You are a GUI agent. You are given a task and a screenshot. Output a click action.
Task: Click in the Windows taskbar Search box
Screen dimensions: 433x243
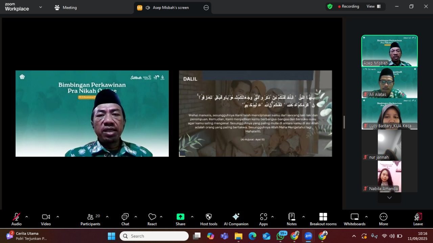click(154, 236)
